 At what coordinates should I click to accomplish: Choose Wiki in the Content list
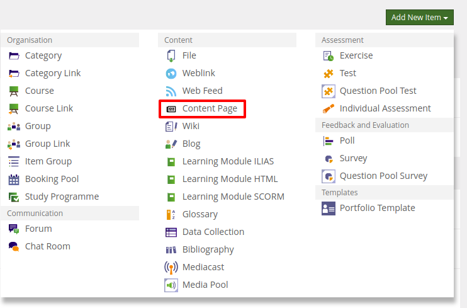pyautogui.click(x=191, y=126)
